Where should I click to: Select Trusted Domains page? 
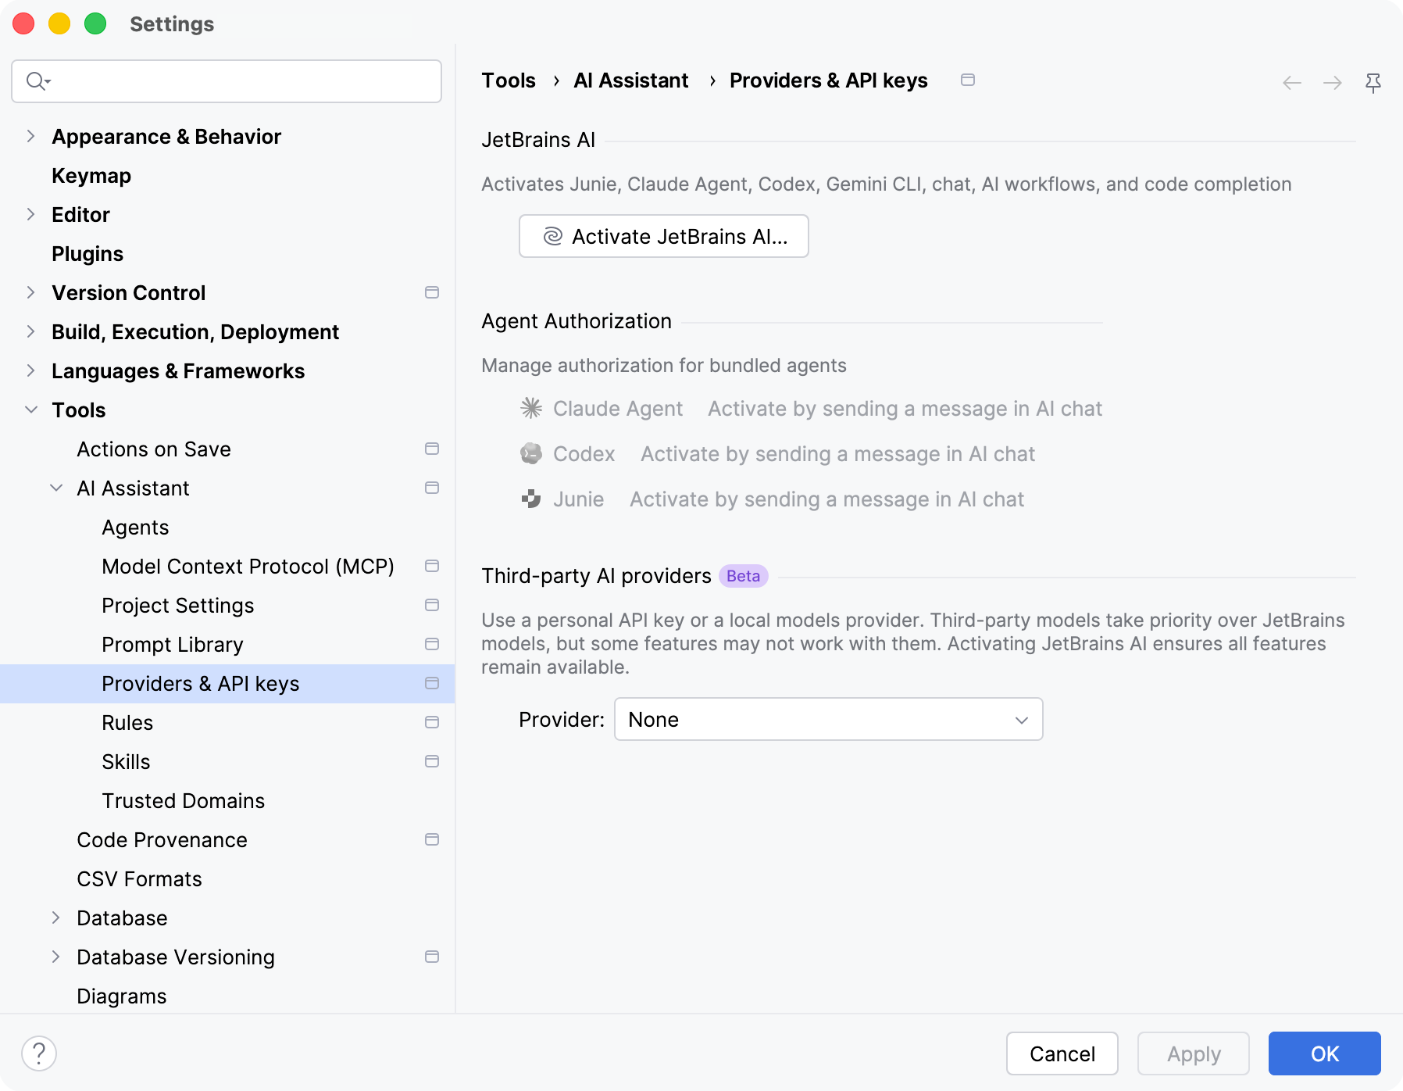click(184, 801)
